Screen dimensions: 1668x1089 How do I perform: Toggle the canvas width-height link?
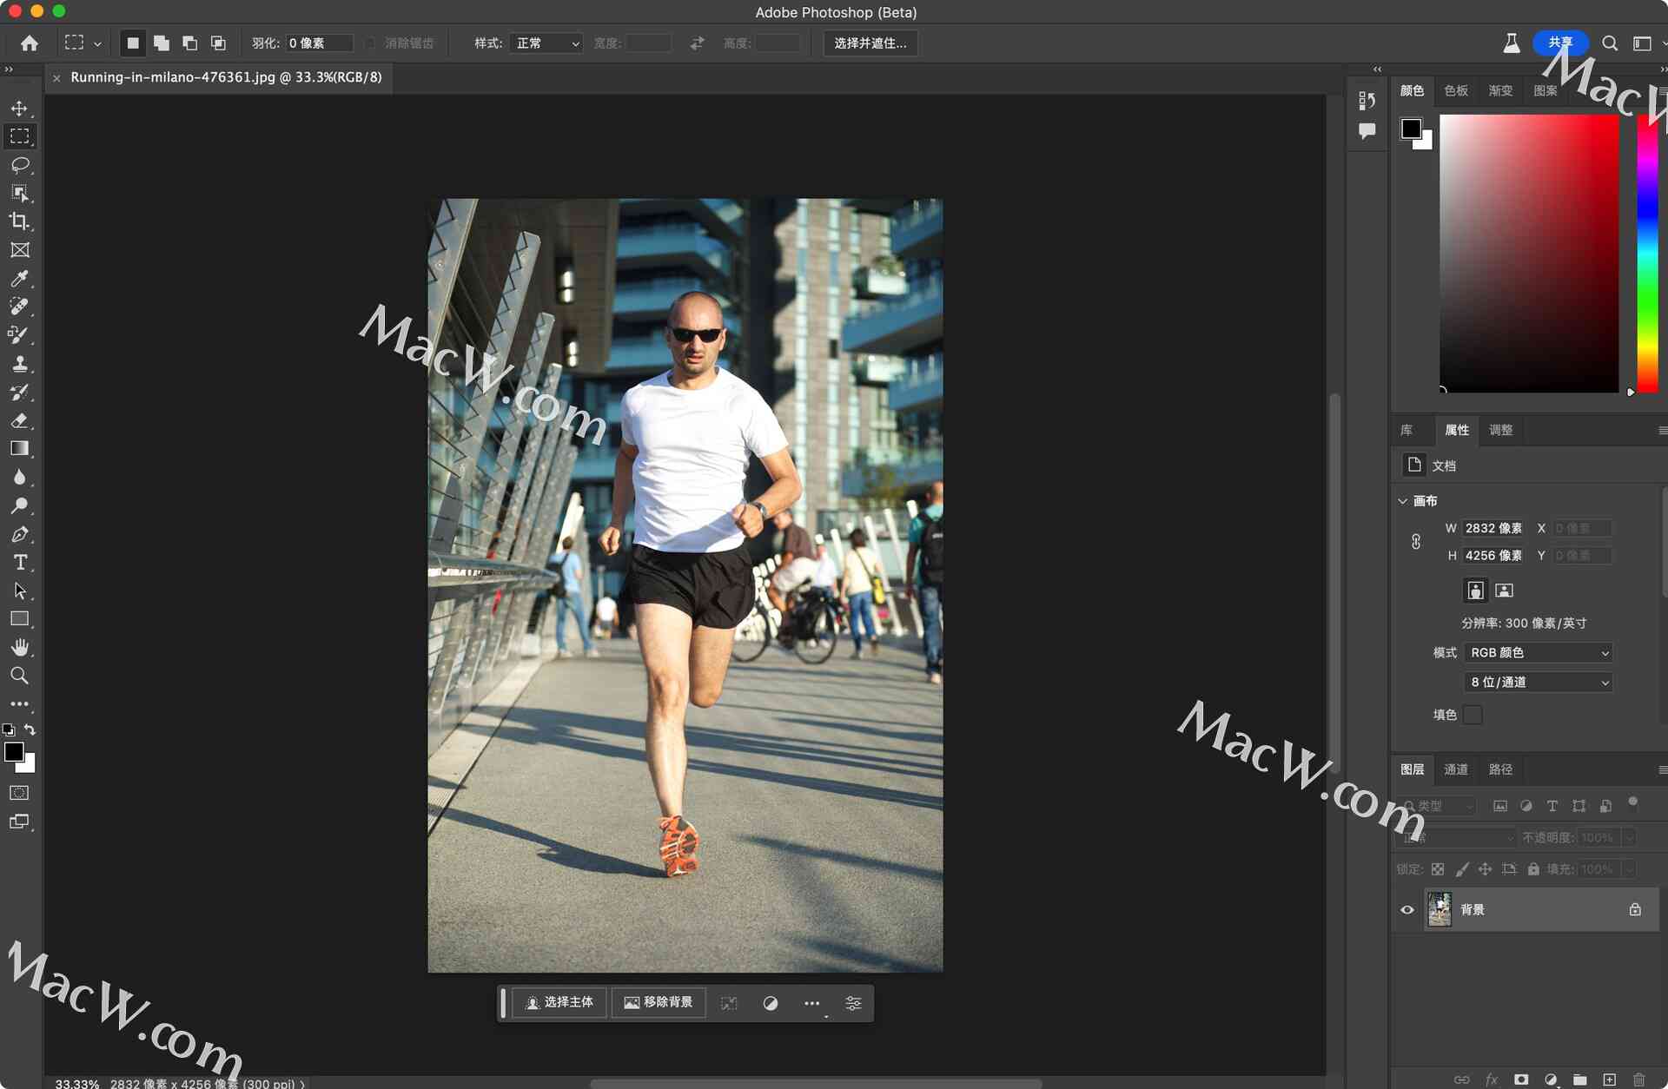[x=1416, y=542]
